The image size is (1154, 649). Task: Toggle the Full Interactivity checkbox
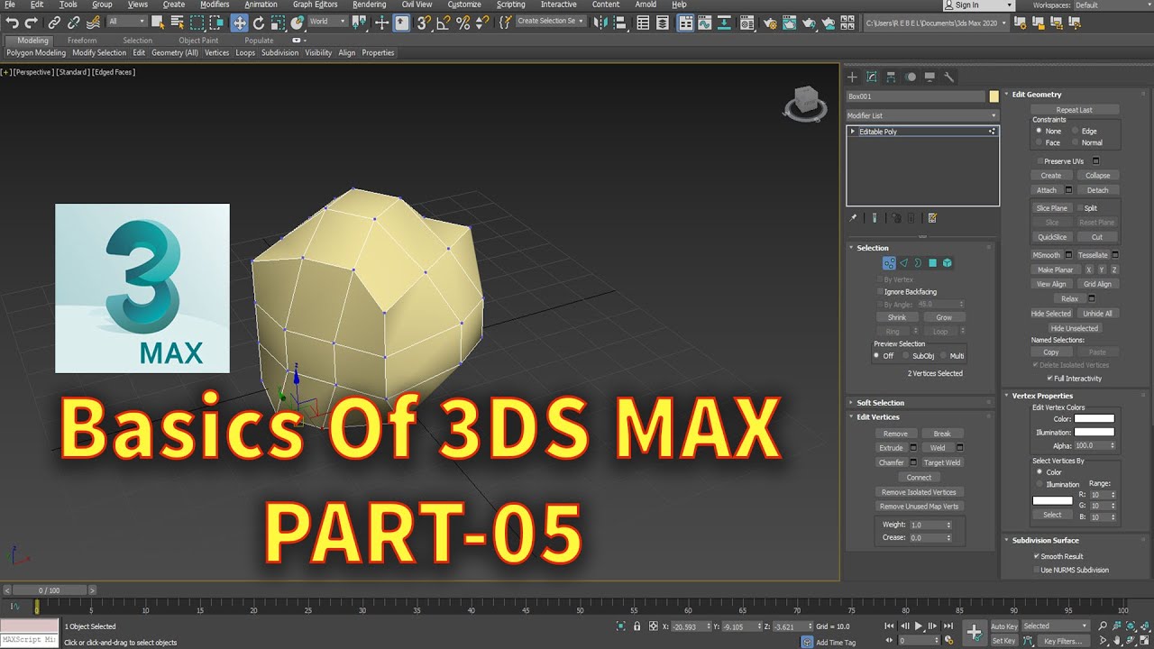[1050, 379]
